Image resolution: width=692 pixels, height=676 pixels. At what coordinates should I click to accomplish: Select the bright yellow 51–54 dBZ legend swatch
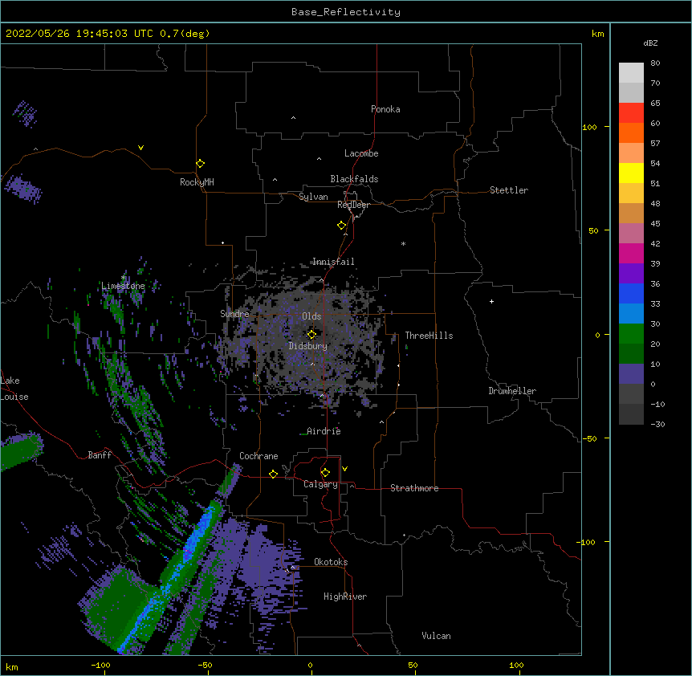631,173
